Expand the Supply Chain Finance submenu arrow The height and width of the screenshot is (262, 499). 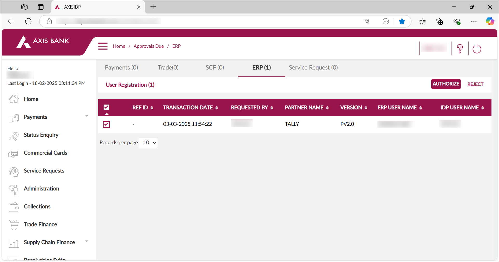[x=87, y=241]
